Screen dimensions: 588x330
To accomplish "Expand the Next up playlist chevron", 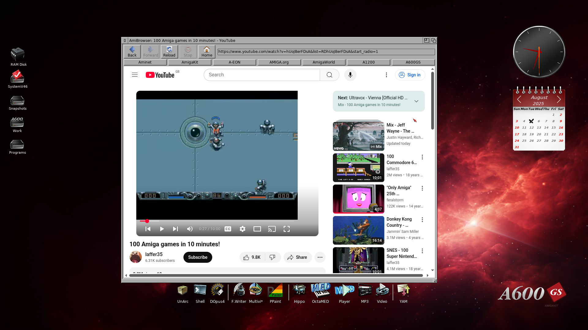I will [x=416, y=101].
